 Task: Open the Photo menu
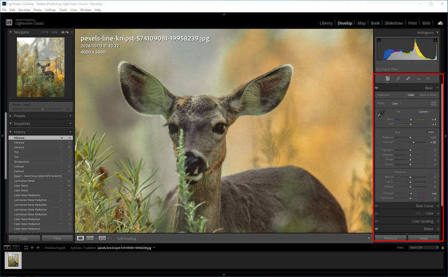point(37,9)
